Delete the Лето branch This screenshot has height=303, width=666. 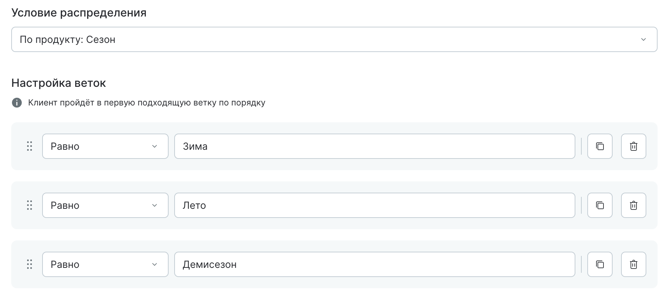[x=633, y=205]
